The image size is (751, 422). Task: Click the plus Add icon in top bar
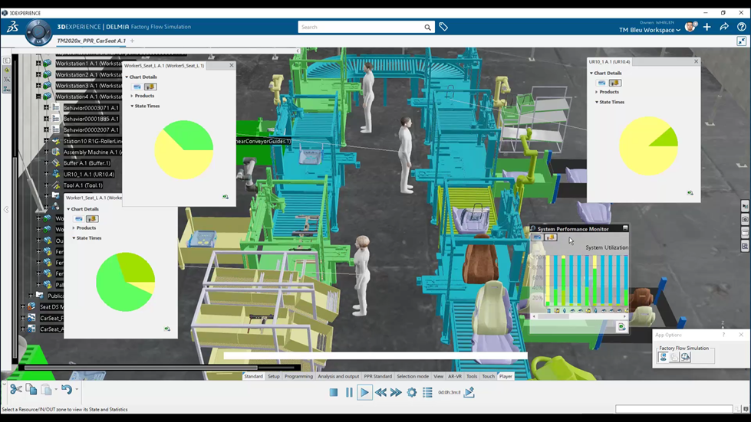(707, 28)
